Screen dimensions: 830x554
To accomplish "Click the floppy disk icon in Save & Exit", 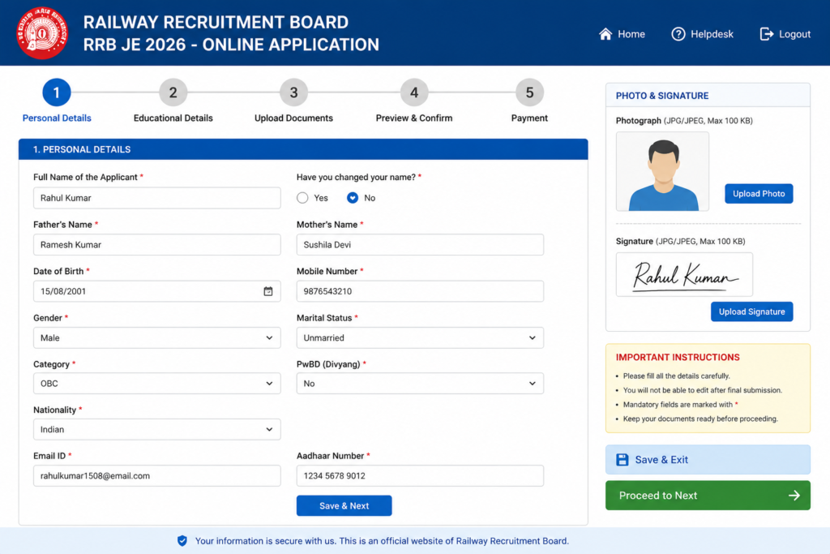I will pyautogui.click(x=622, y=460).
